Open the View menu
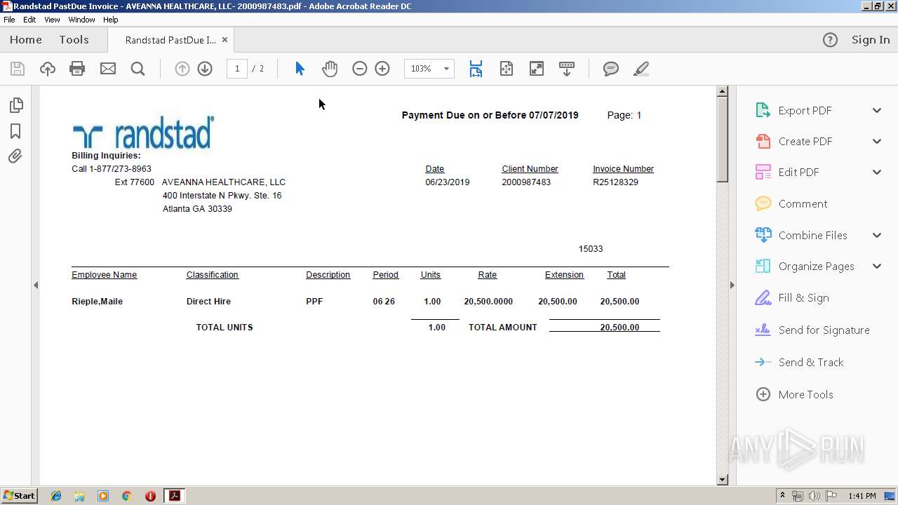Image resolution: width=898 pixels, height=505 pixels. tap(52, 20)
